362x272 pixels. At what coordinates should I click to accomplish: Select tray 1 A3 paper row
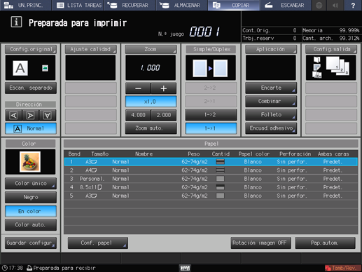(211, 162)
